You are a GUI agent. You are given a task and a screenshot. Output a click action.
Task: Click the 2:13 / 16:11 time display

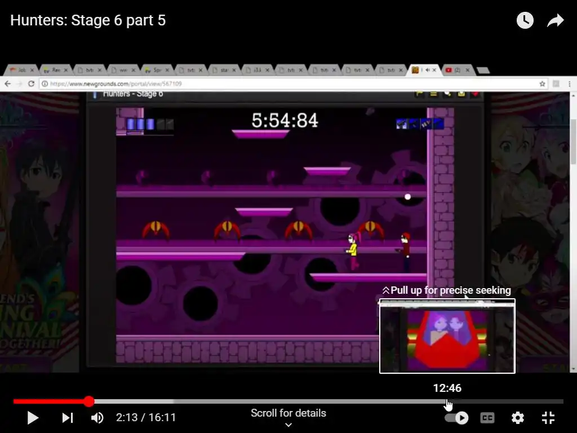[x=146, y=418]
